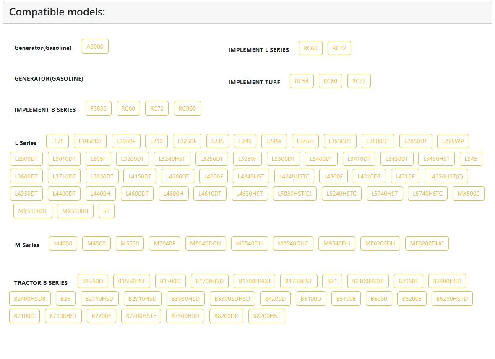This screenshot has height=359, width=495.
Task: Choose the M8540DCN model tag
Action: coord(206,244)
